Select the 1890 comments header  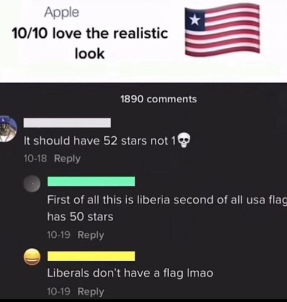coord(159,99)
